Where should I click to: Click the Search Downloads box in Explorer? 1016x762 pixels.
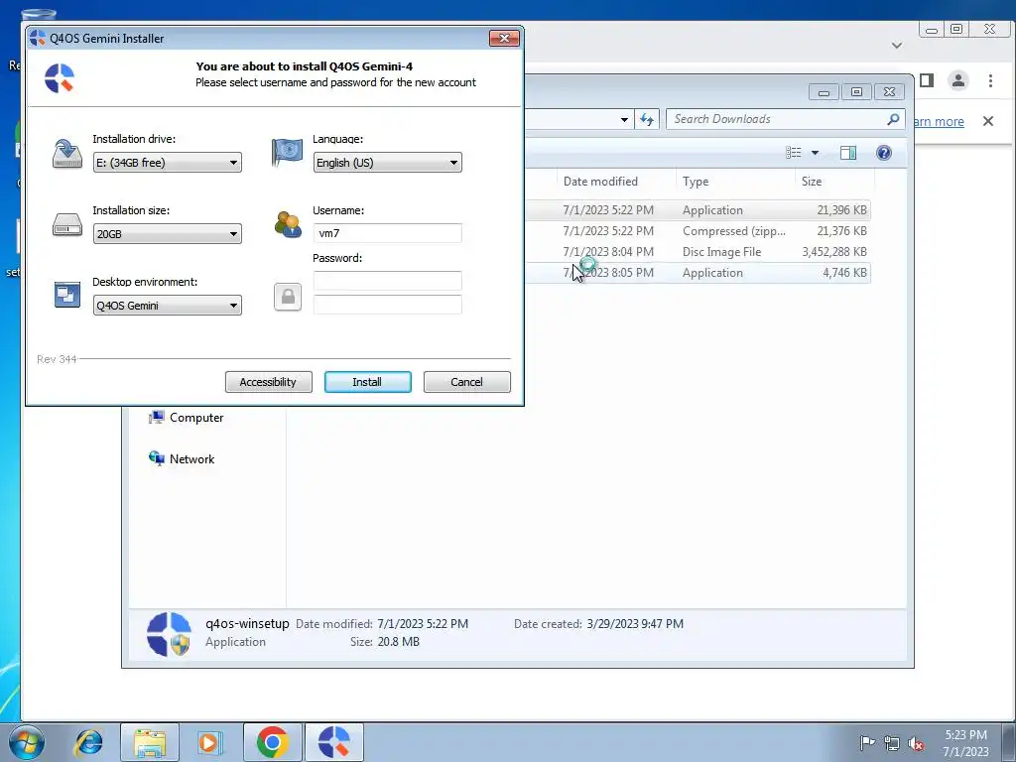[778, 119]
